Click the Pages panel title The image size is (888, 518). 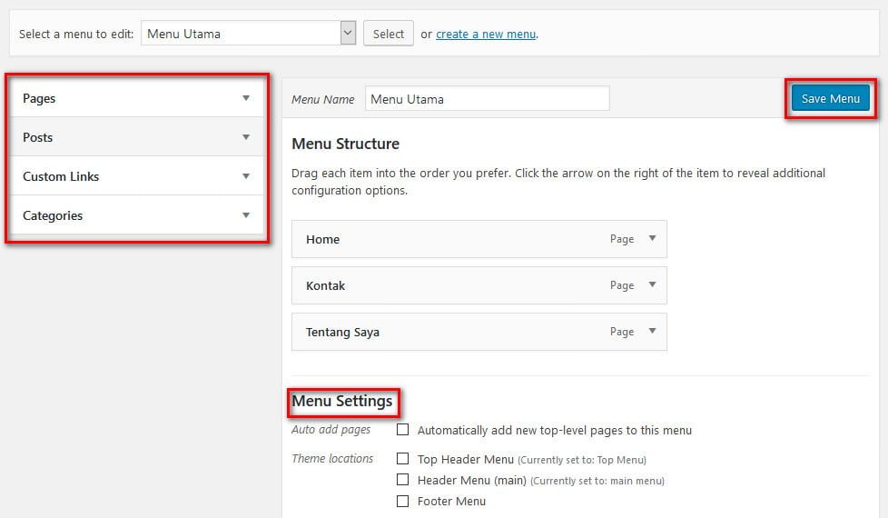click(x=40, y=98)
